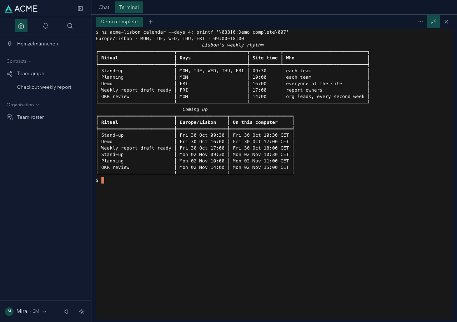Viewport: 457px width, 322px height.
Task: Click the 'Europe/Lisbon' column header
Action: tap(198, 122)
